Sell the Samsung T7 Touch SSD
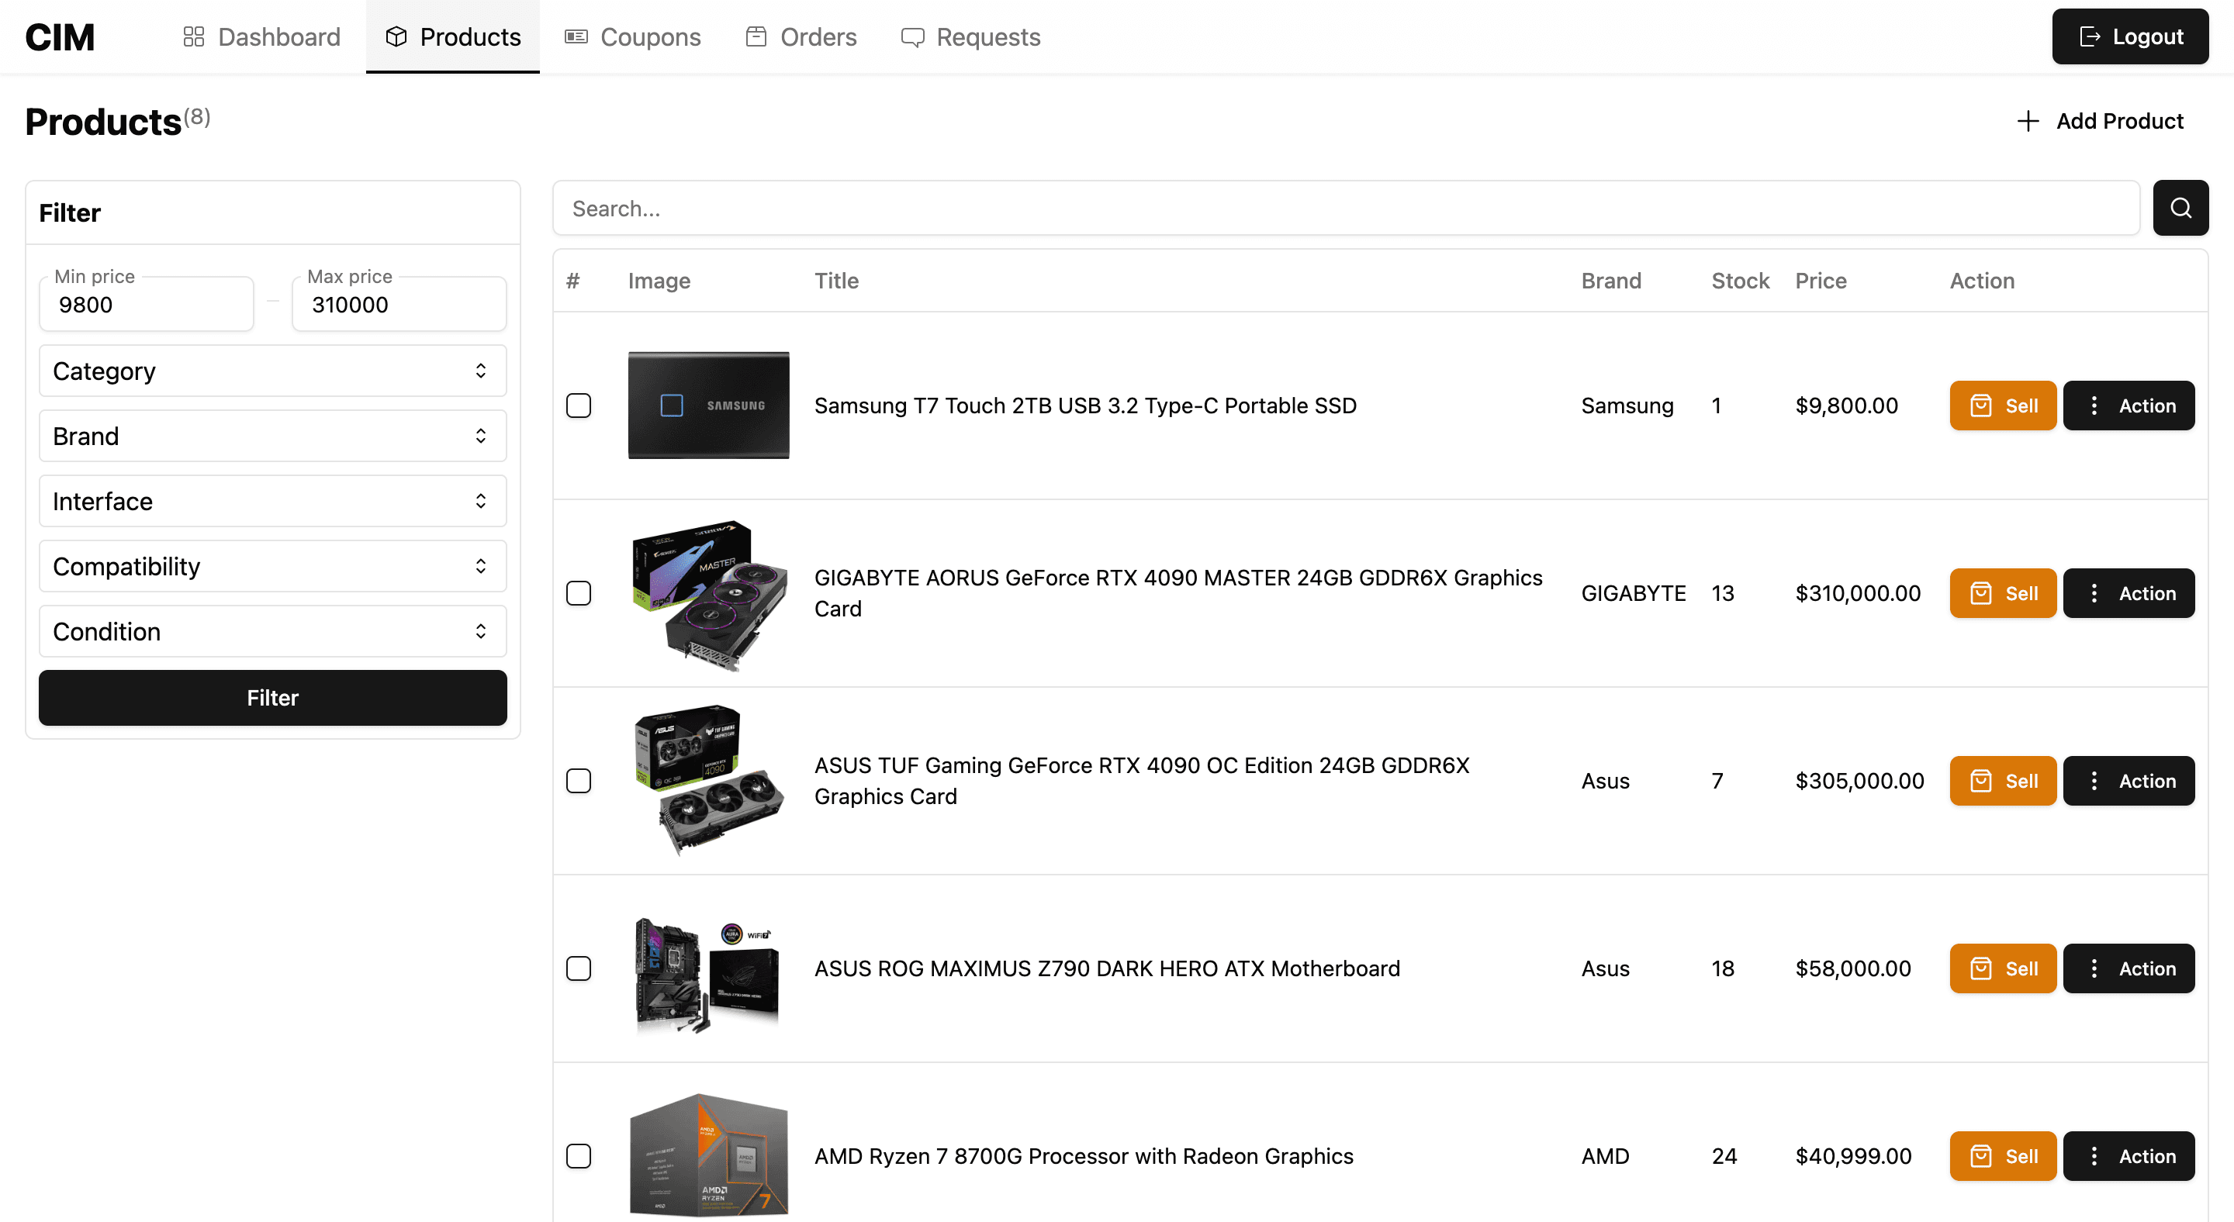 click(2002, 406)
